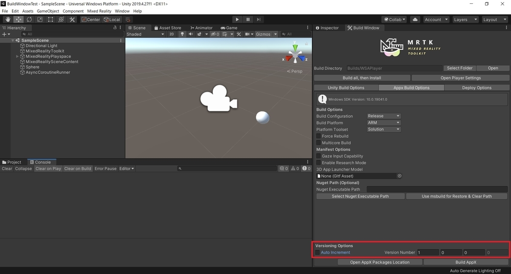This screenshot has width=511, height=274.
Task: Toggle console Collapse button
Action: [23, 168]
